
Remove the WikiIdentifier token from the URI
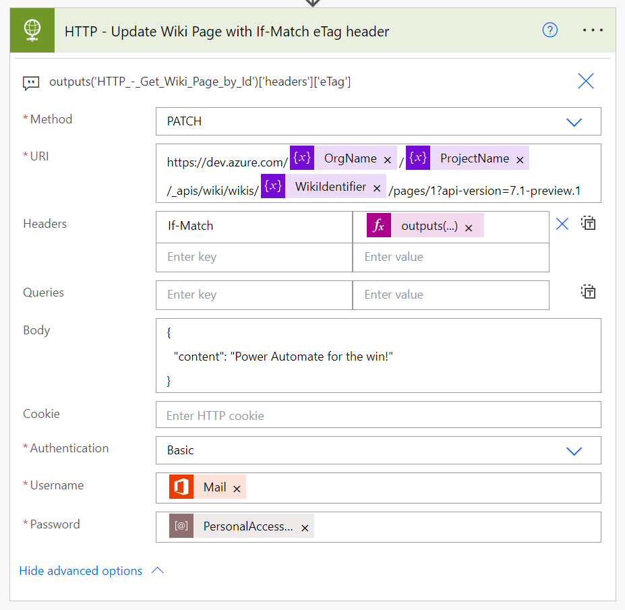[x=377, y=186]
